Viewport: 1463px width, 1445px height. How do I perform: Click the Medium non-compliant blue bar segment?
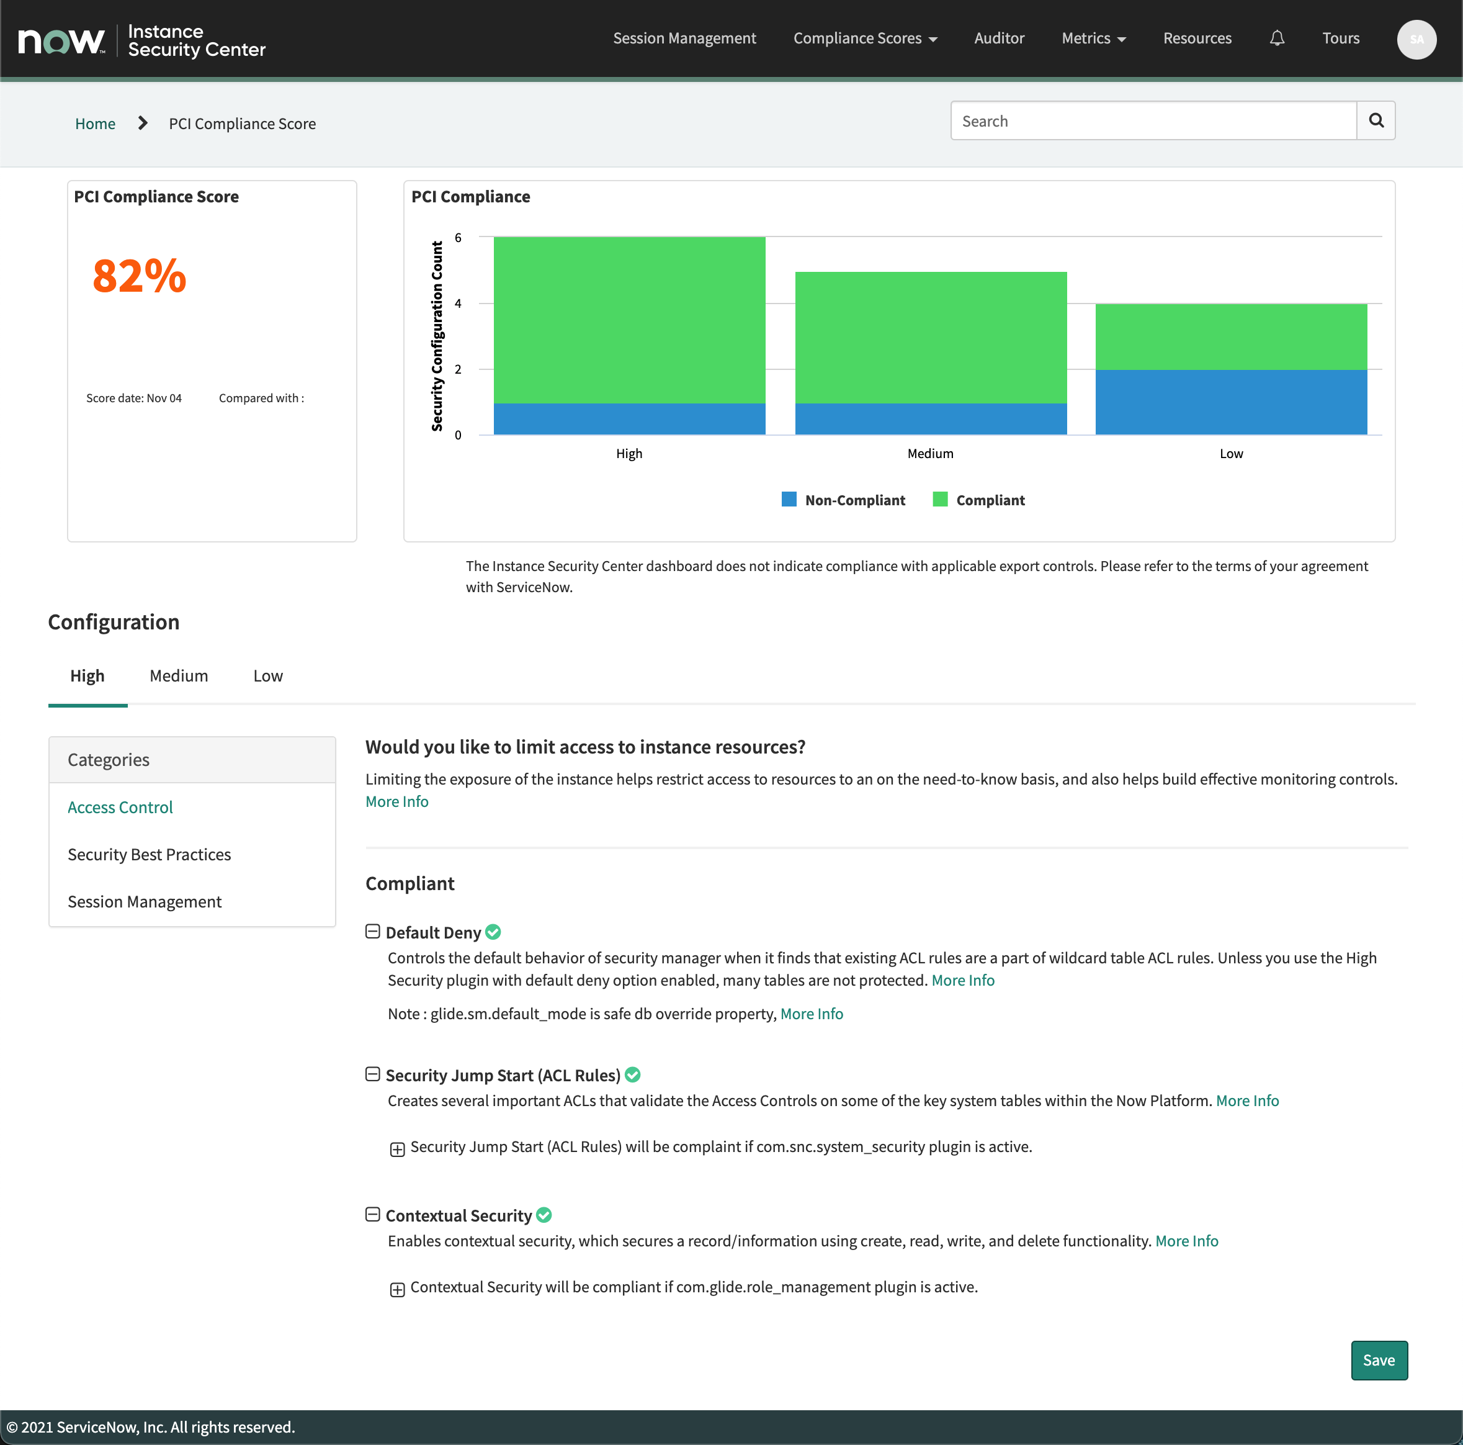click(x=931, y=418)
